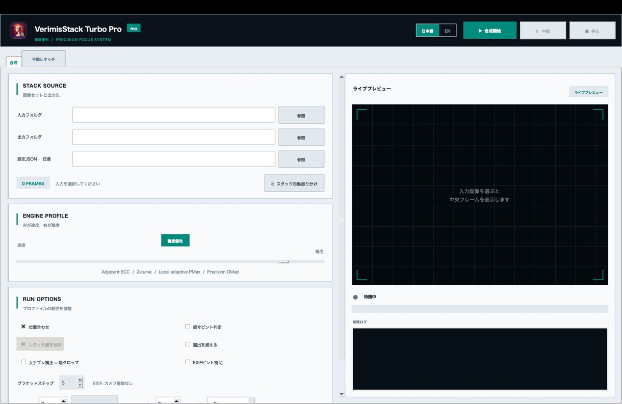Focus the 設定JSON path field
The width and height of the screenshot is (622, 404).
174,159
